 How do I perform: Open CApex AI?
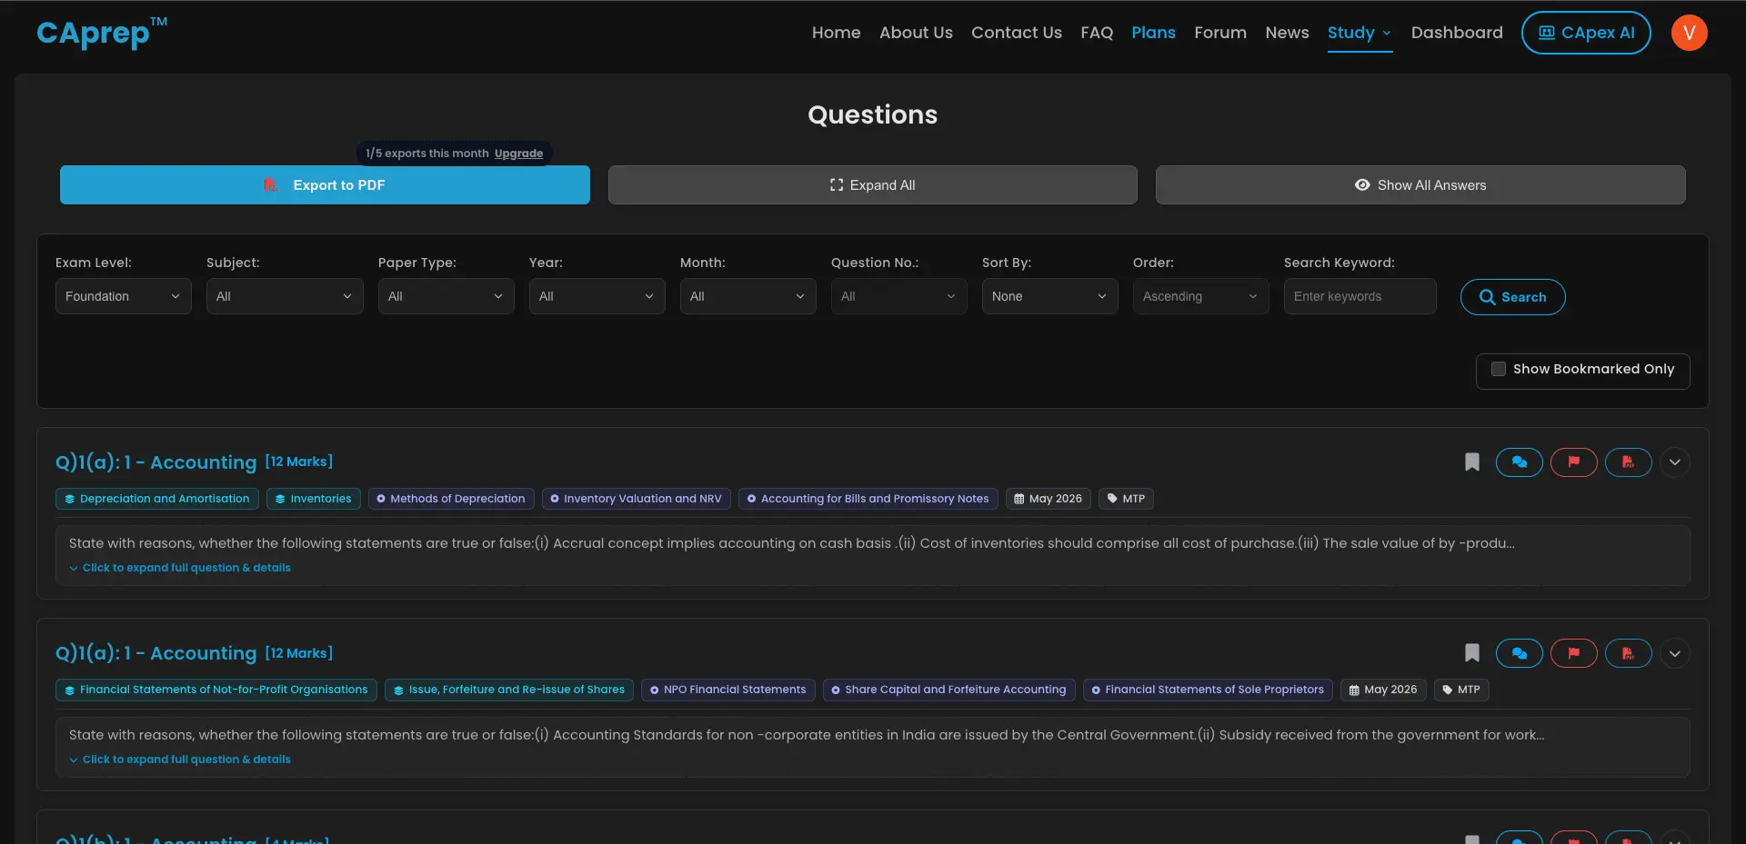(1586, 33)
